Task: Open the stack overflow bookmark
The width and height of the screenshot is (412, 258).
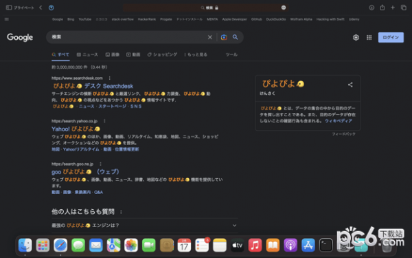Action: coord(122,19)
